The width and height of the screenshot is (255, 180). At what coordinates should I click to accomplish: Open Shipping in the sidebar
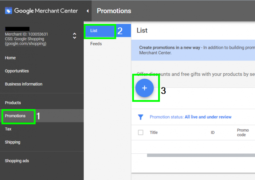[x=12, y=142]
